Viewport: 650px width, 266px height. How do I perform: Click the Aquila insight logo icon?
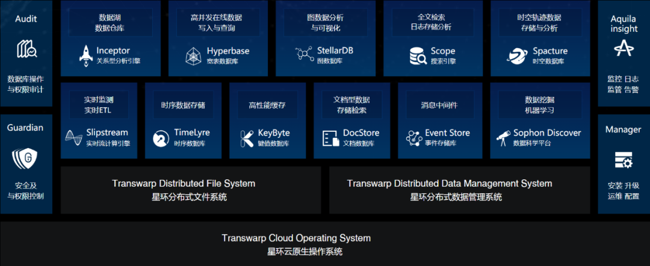(624, 49)
